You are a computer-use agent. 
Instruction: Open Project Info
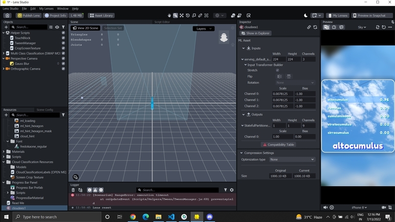(55, 15)
